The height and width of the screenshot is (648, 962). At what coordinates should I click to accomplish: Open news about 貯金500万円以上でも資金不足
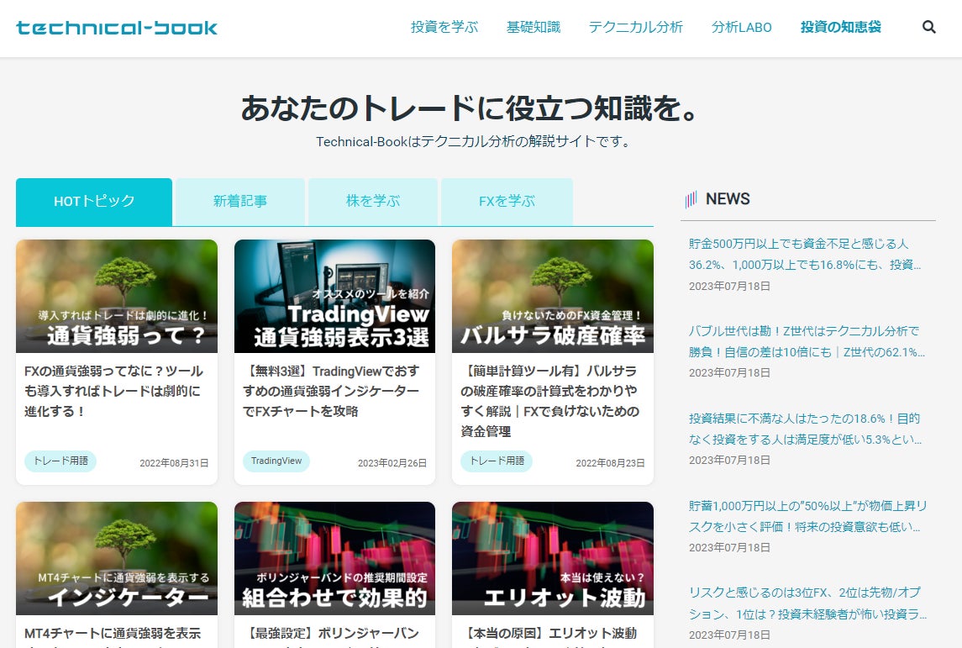804,254
